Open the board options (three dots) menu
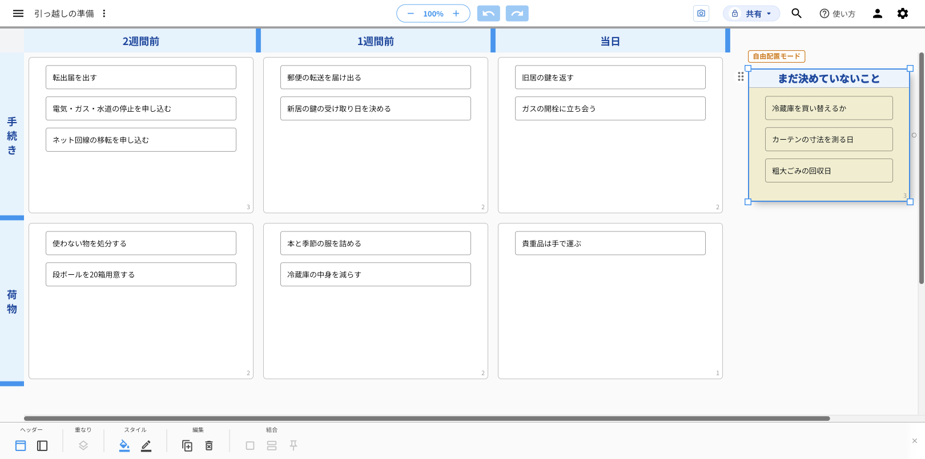925x459 pixels. 104,13
